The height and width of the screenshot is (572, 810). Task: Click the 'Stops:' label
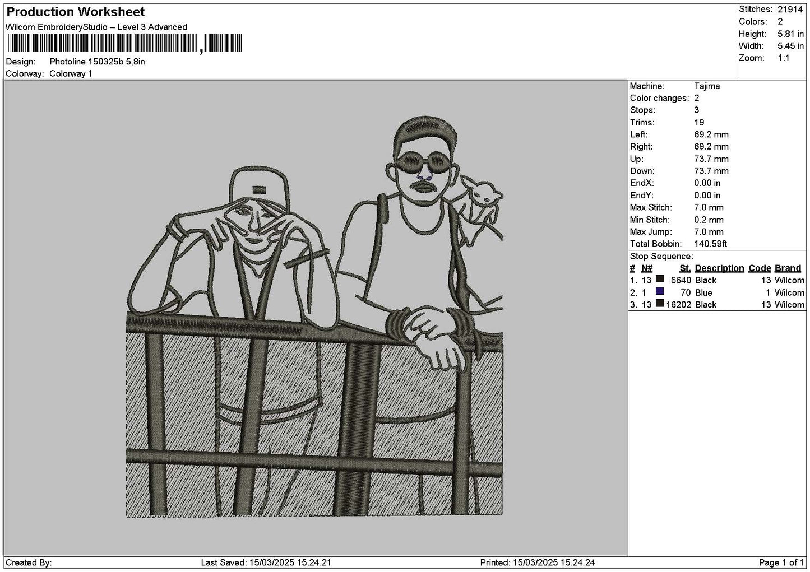tap(642, 110)
